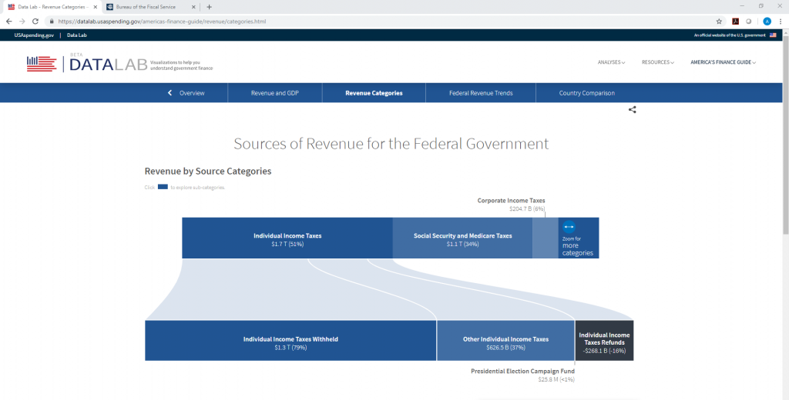Go to the Federal Revenue Trends tab
Screen dimensions: 789x400
point(481,93)
